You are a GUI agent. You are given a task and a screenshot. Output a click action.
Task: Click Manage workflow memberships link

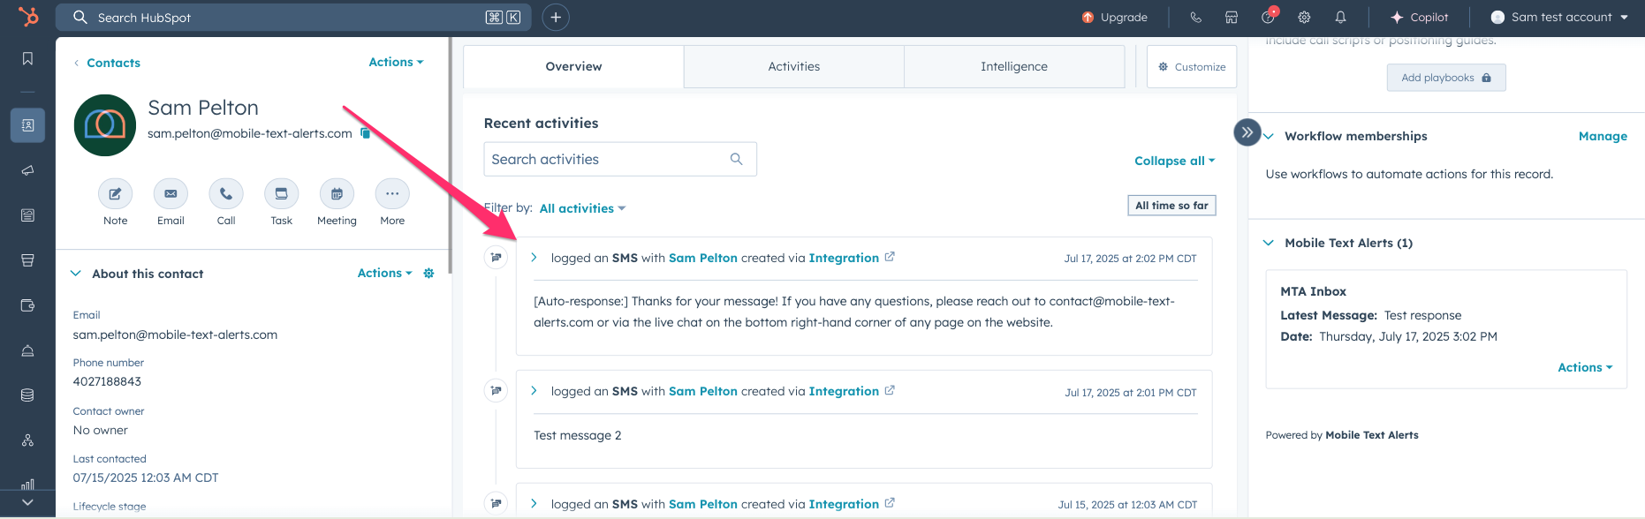pyautogui.click(x=1603, y=136)
